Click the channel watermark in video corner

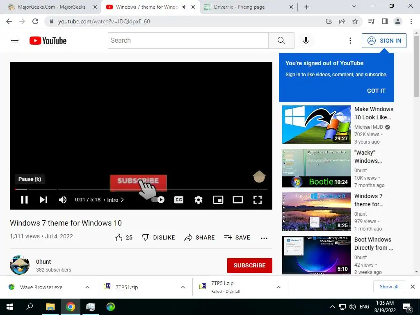point(259,176)
